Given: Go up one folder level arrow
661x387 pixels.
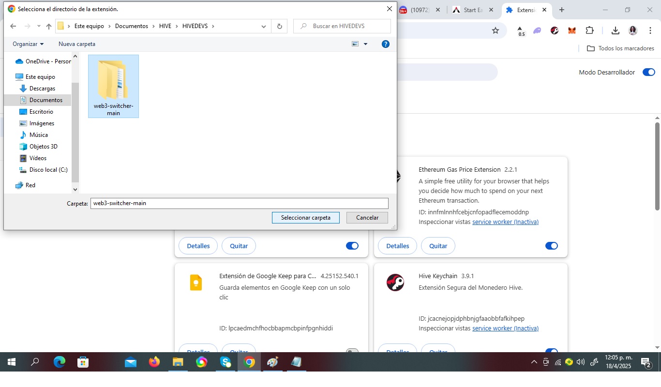Looking at the screenshot, I should (49, 26).
